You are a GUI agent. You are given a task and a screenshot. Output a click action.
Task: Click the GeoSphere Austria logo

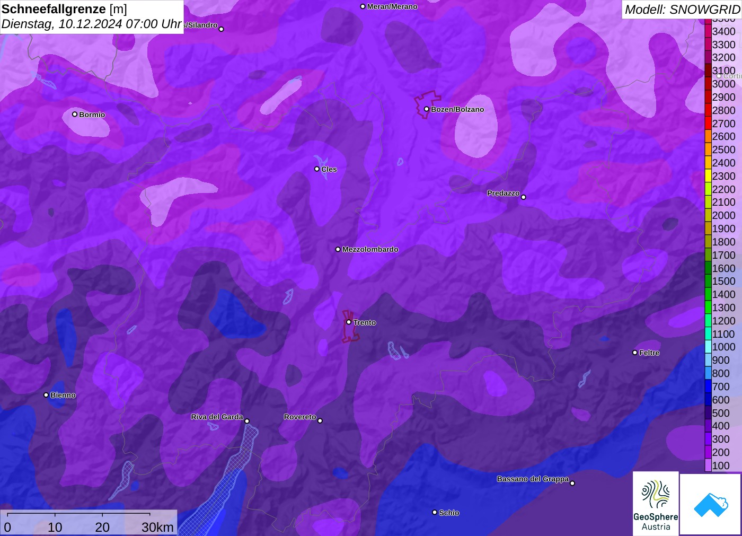pyautogui.click(x=656, y=503)
